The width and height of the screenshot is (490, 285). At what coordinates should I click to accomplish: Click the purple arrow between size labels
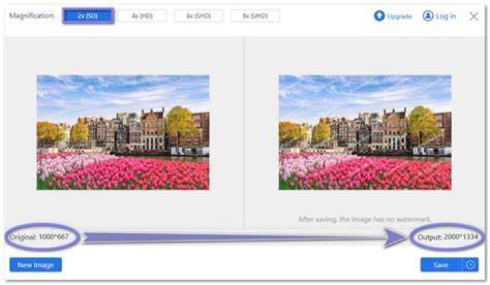point(244,238)
